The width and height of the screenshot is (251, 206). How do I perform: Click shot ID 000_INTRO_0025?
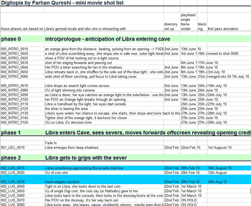[15, 58]
